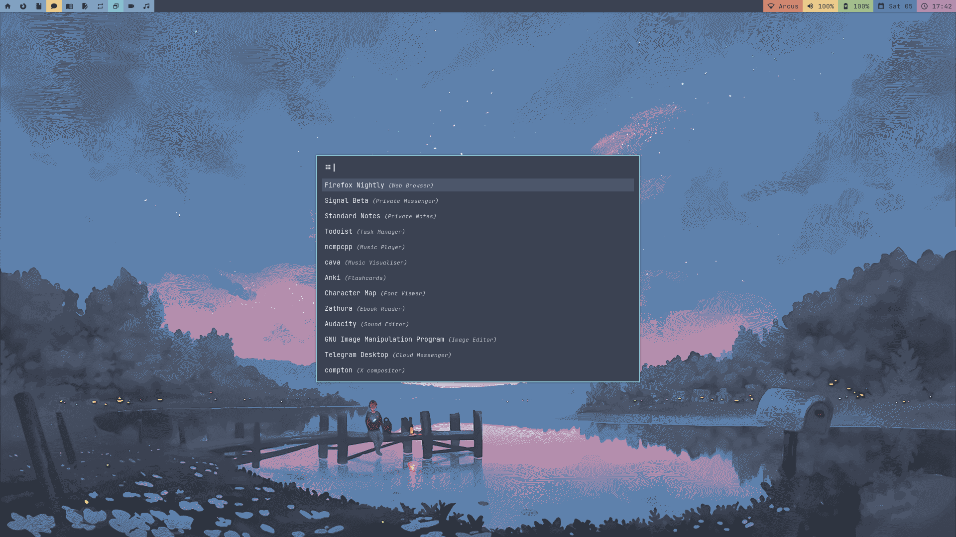Switch to the music note workspace icon
Viewport: 956px width, 537px height.
pyautogui.click(x=146, y=6)
